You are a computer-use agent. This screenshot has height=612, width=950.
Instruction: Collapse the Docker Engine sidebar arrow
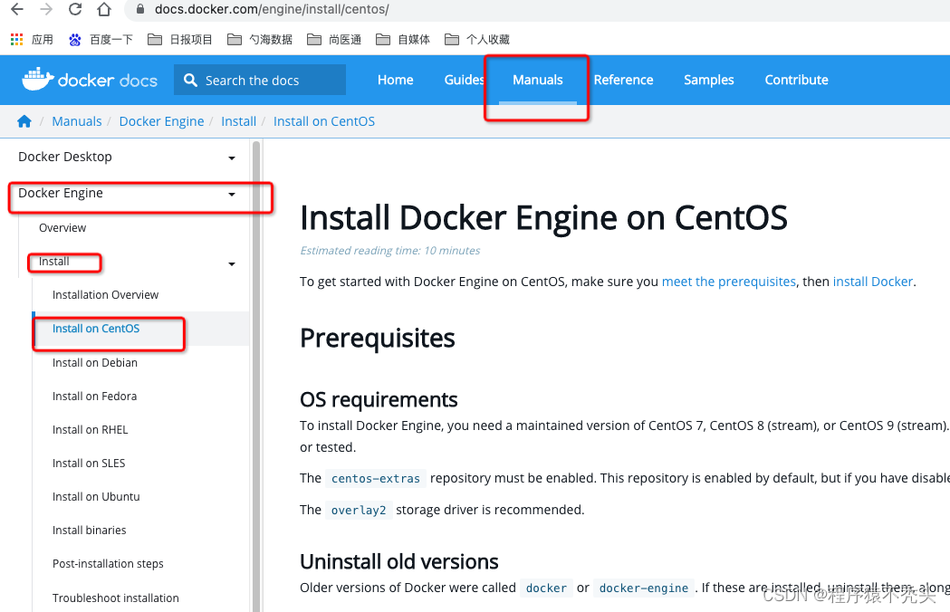232,195
